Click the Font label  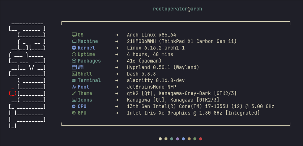[x=84, y=87]
